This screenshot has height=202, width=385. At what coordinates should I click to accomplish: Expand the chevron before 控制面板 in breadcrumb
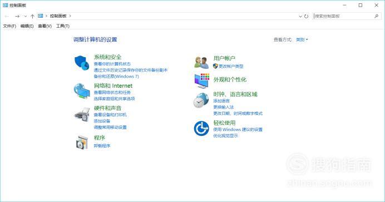coord(46,16)
